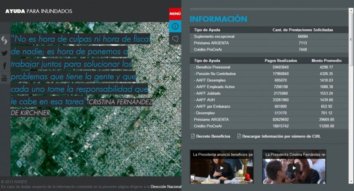Click the PDF icon beside Decreto Beneficios
The image size is (354, 191).
[193, 136]
